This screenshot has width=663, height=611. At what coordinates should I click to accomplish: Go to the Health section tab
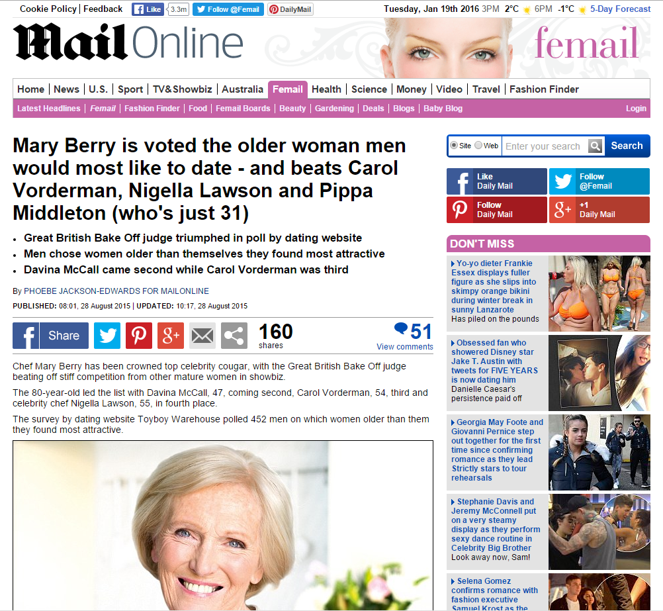click(x=326, y=89)
